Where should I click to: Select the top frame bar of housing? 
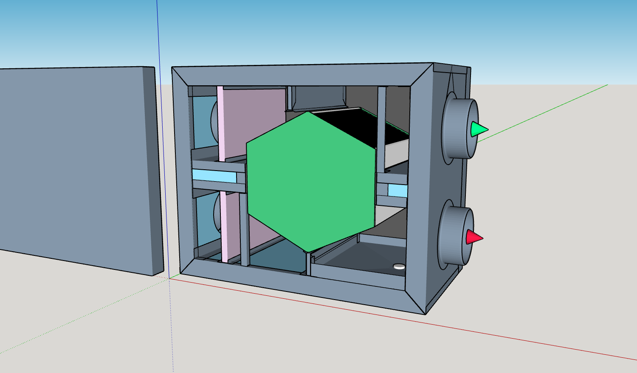pyautogui.click(x=302, y=76)
